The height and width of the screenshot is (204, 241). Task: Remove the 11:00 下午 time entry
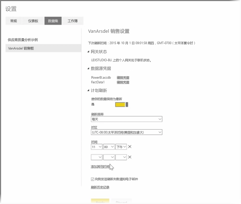point(130,147)
